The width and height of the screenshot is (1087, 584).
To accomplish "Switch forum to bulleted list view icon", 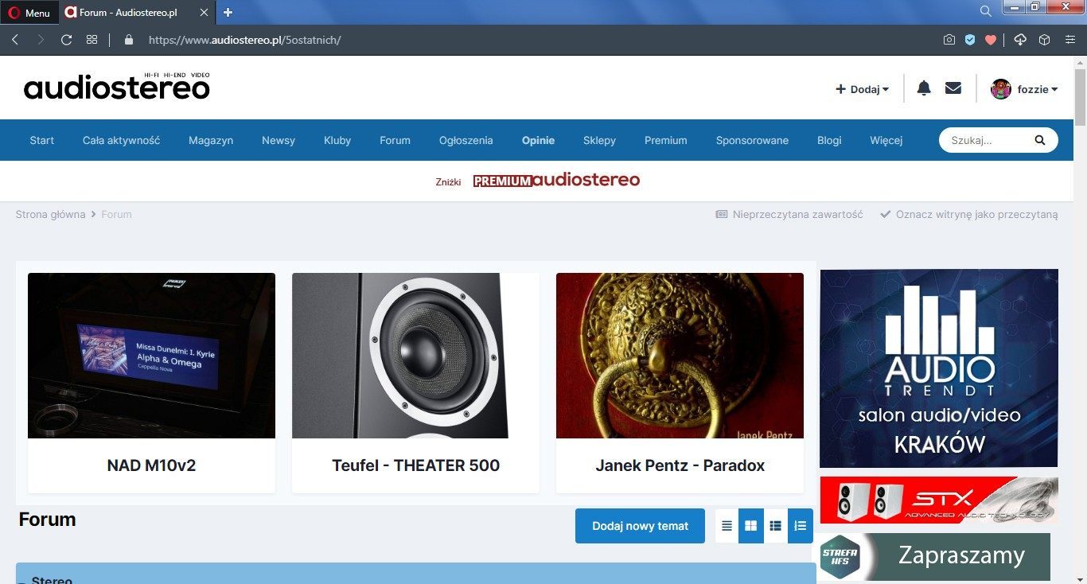I will (x=775, y=526).
